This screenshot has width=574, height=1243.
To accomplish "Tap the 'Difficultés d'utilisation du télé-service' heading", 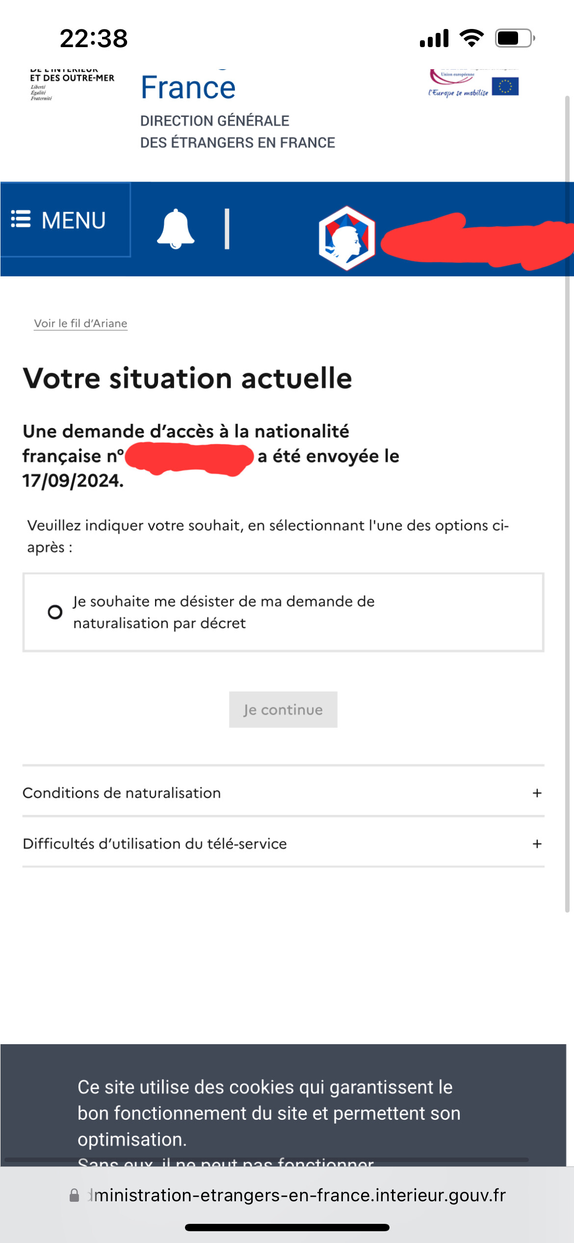I will tap(155, 844).
